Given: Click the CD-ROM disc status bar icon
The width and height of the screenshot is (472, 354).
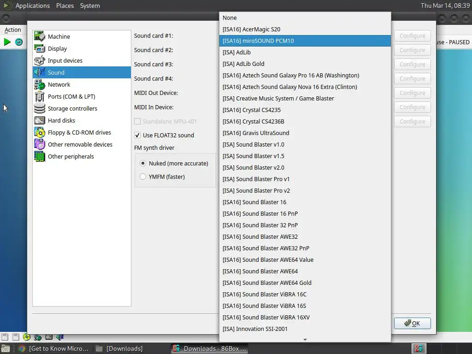Looking at the screenshot, I should coord(26,337).
